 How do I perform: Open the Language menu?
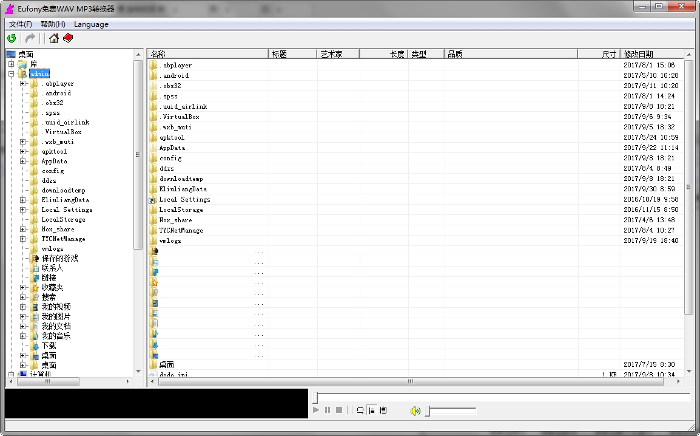pyautogui.click(x=91, y=24)
